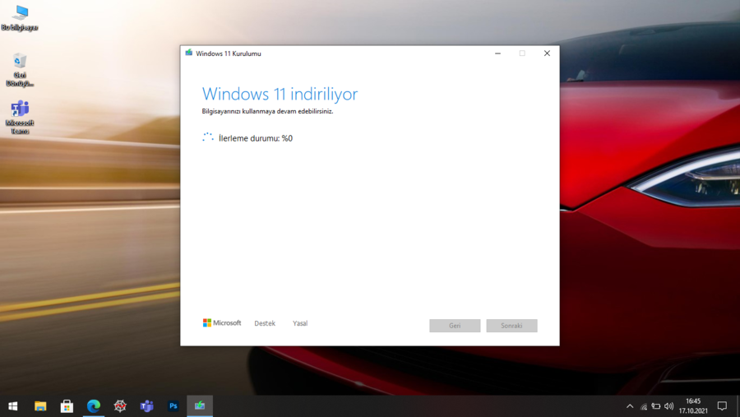
Task: Minimize the Windows 11 Kurulumu window
Action: point(497,53)
